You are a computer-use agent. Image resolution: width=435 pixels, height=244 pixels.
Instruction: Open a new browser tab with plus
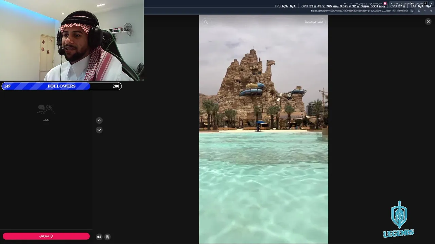[345, 3]
